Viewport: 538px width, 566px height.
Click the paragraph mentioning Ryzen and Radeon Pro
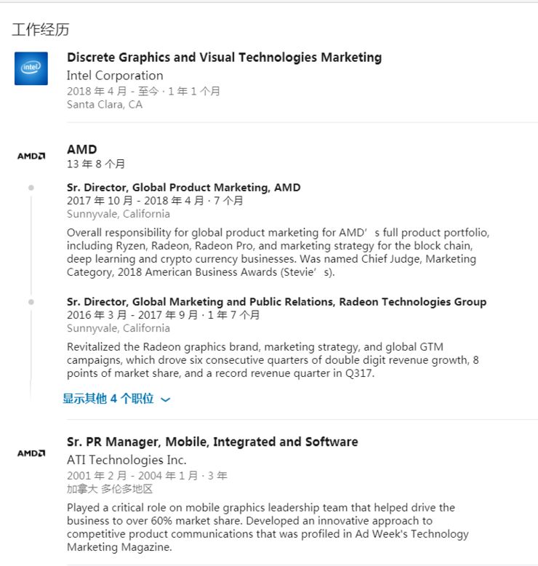[278, 252]
